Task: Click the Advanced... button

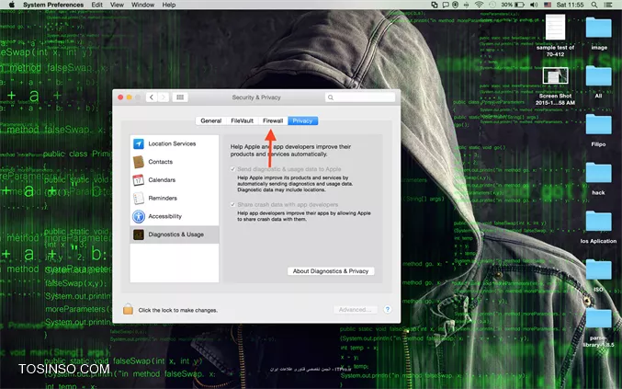Action: [355, 310]
